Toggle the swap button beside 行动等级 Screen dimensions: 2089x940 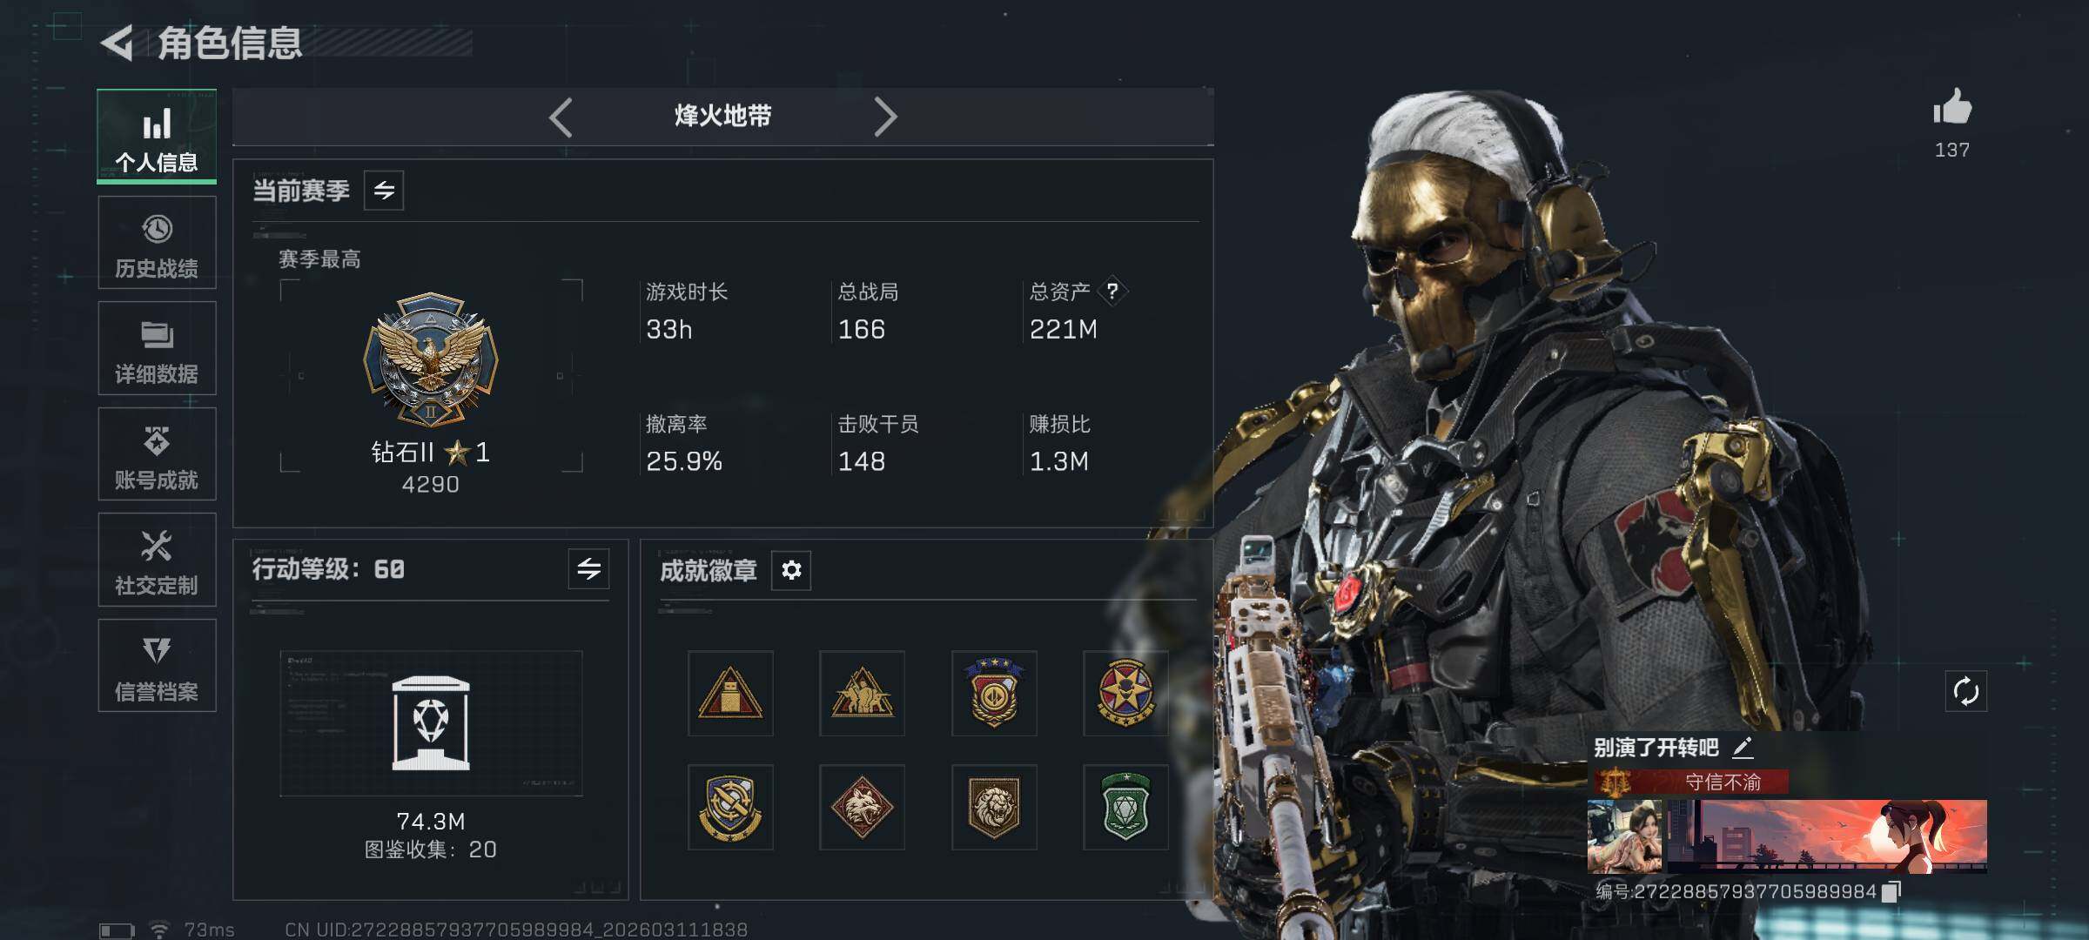[x=588, y=569]
